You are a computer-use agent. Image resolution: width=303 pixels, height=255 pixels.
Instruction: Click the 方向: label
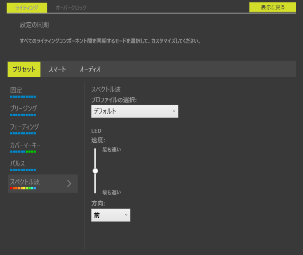click(x=98, y=203)
